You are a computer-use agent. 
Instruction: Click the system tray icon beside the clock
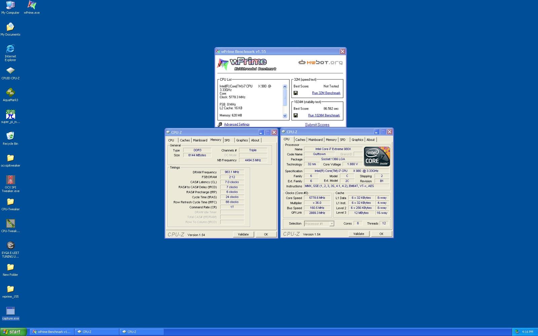517,332
